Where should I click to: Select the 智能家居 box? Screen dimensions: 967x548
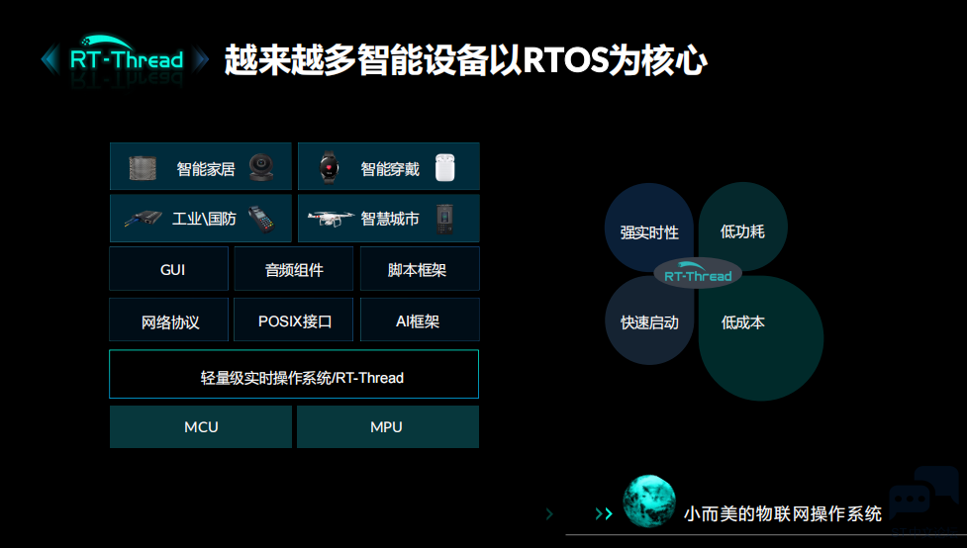pos(201,166)
